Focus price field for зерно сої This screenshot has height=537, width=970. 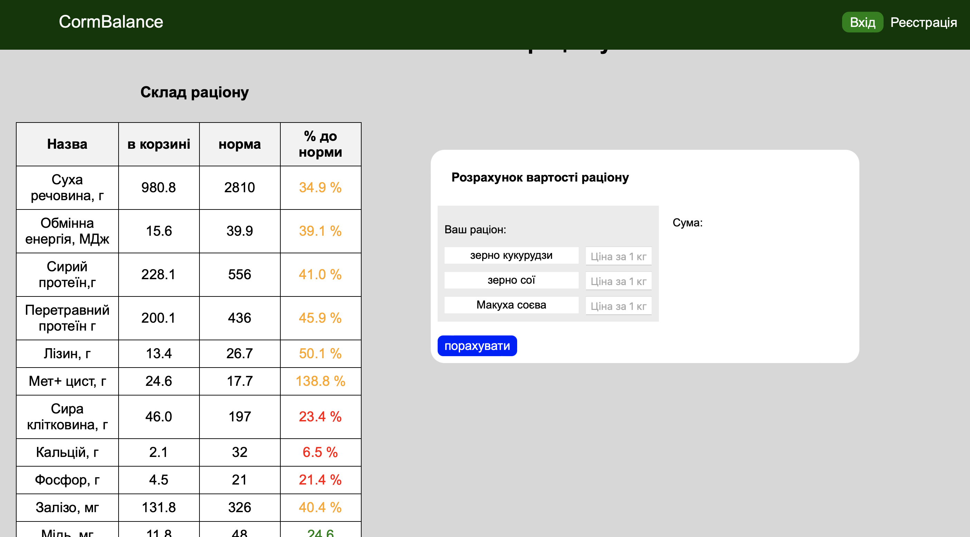[618, 281]
